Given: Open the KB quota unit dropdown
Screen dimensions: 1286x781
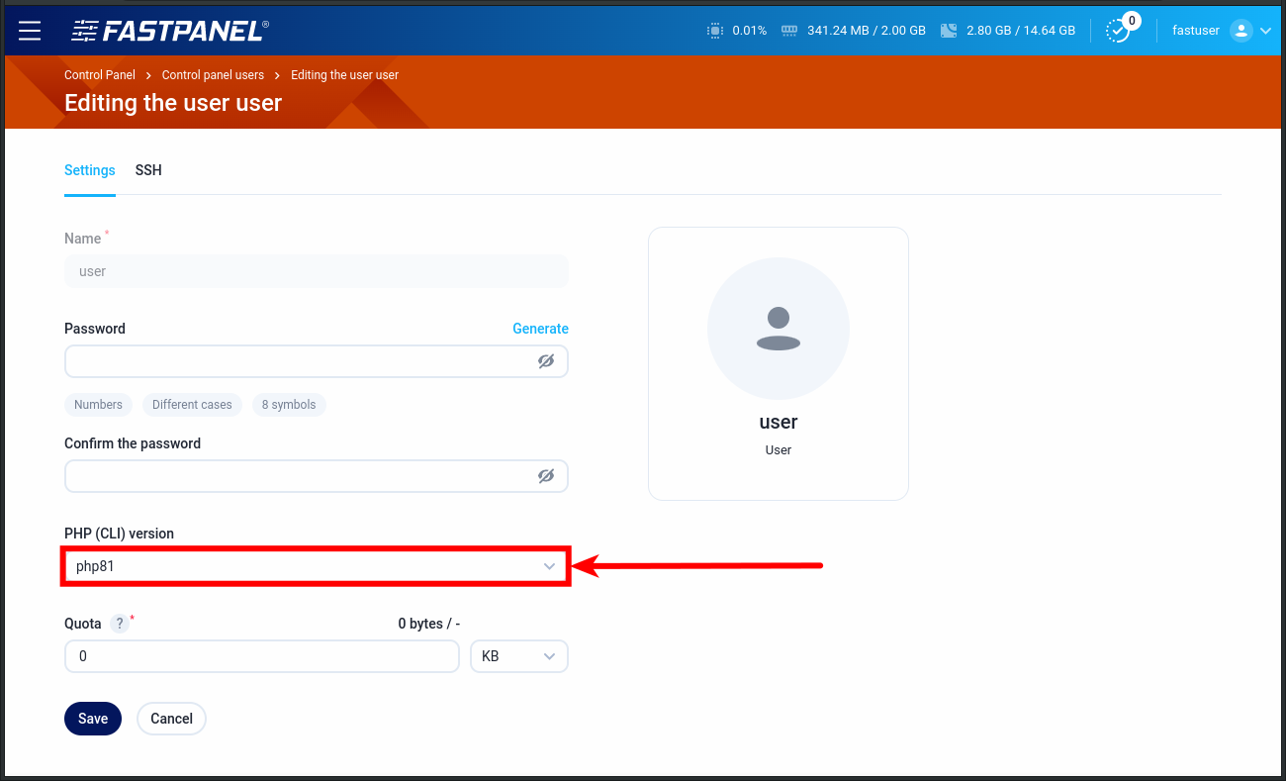Looking at the screenshot, I should pyautogui.click(x=519, y=656).
